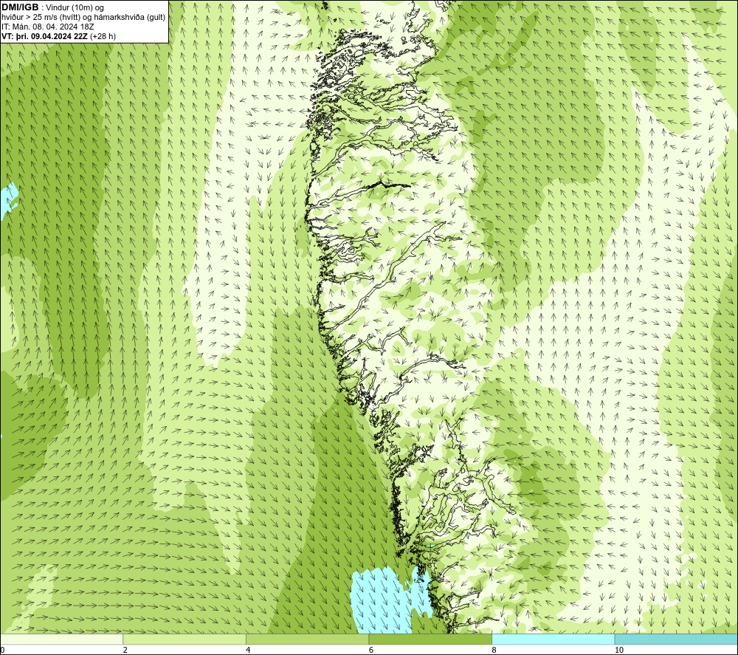Click the legend value '4'
738x655 pixels.
pyautogui.click(x=248, y=650)
